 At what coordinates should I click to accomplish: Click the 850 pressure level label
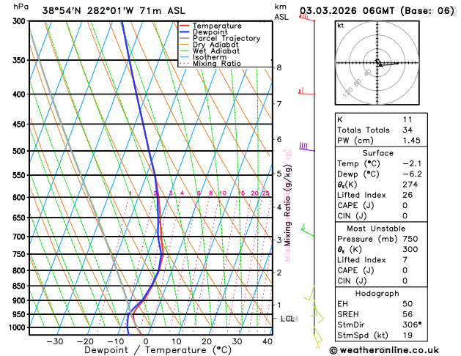pos(21,286)
